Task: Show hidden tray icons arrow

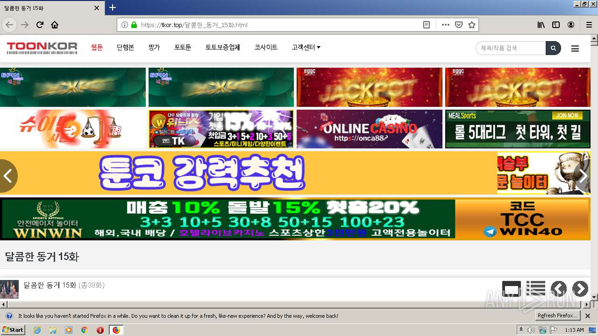Action: point(521,329)
